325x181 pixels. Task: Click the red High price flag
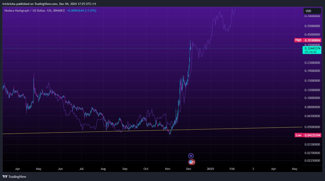point(298,40)
